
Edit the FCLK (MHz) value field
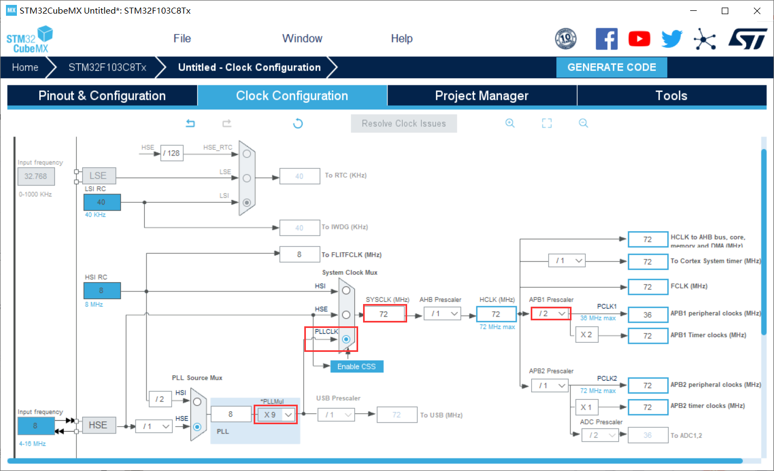648,287
